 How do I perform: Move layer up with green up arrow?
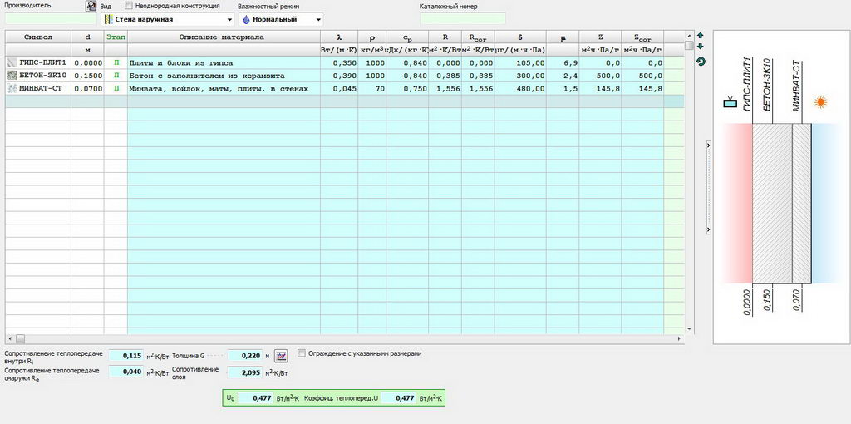700,36
